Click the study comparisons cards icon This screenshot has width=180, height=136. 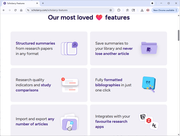pyautogui.click(x=69, y=85)
